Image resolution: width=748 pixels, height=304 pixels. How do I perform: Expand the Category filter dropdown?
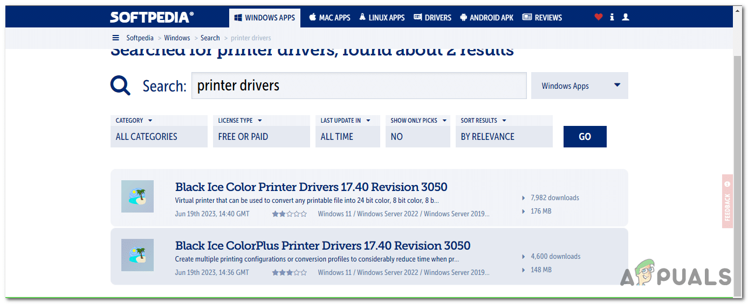(159, 131)
